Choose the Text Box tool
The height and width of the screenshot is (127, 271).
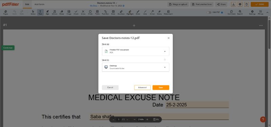click(x=105, y=12)
